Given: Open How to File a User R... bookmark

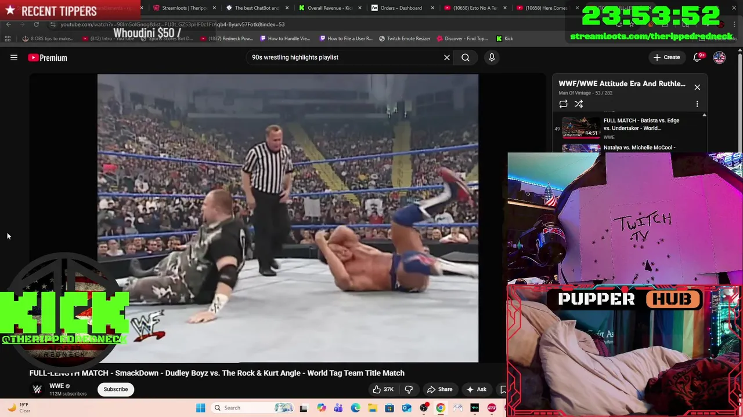Looking at the screenshot, I should pos(346,39).
